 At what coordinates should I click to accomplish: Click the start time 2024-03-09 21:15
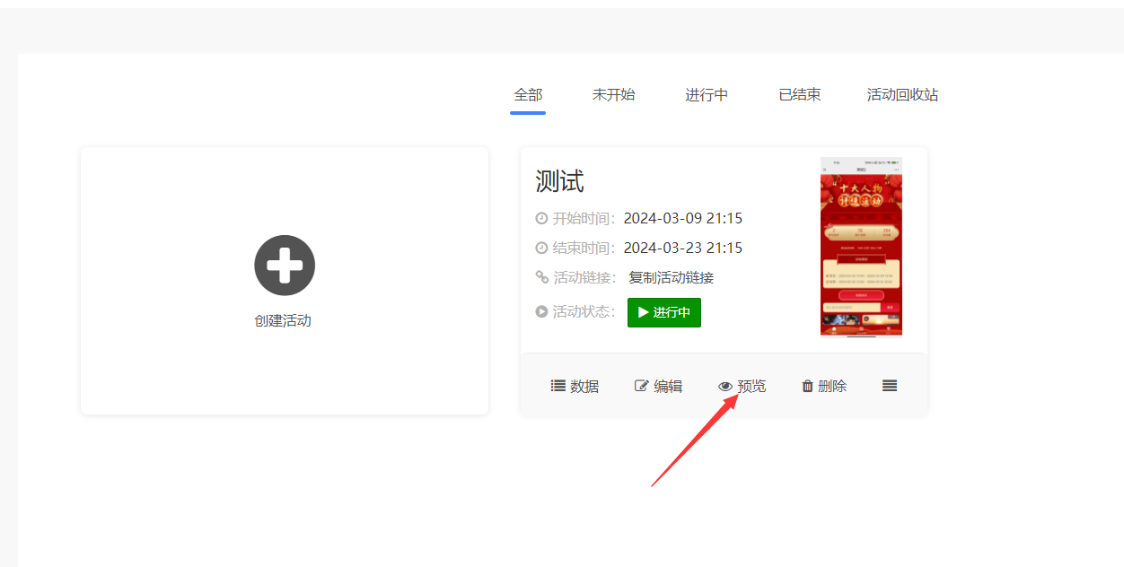[x=683, y=218]
